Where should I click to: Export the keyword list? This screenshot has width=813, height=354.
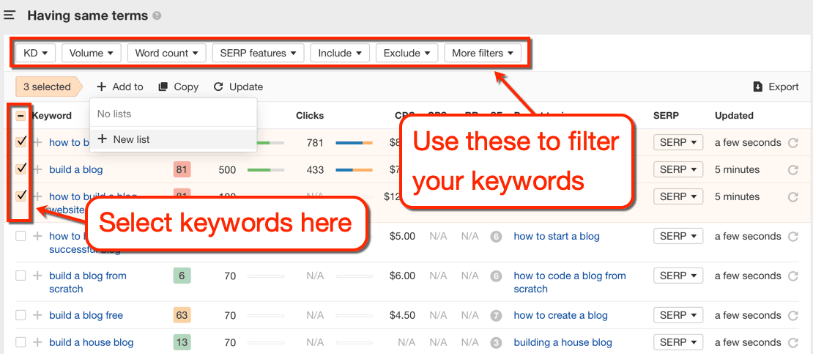pos(776,86)
